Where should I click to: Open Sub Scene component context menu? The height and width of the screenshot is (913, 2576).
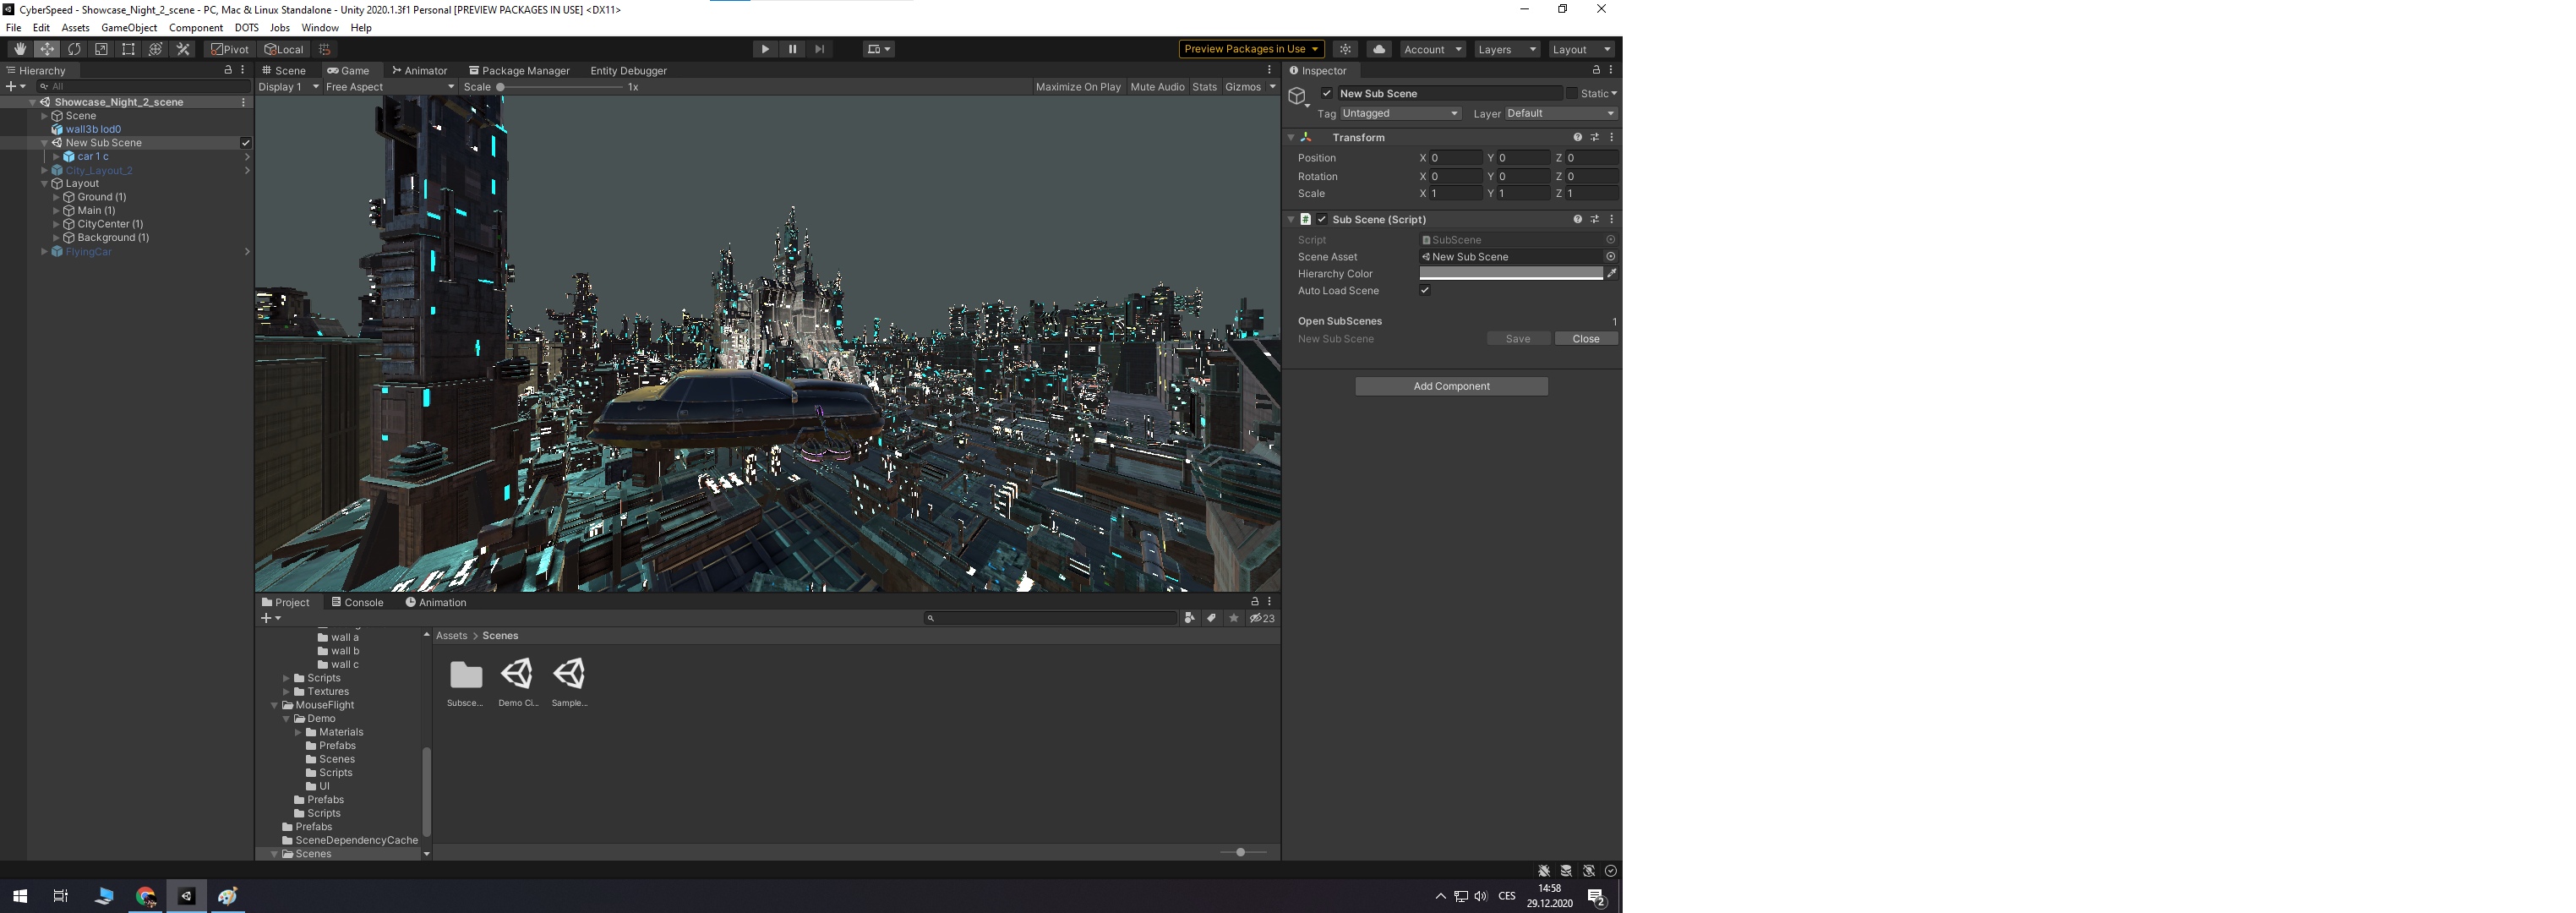pos(1612,219)
